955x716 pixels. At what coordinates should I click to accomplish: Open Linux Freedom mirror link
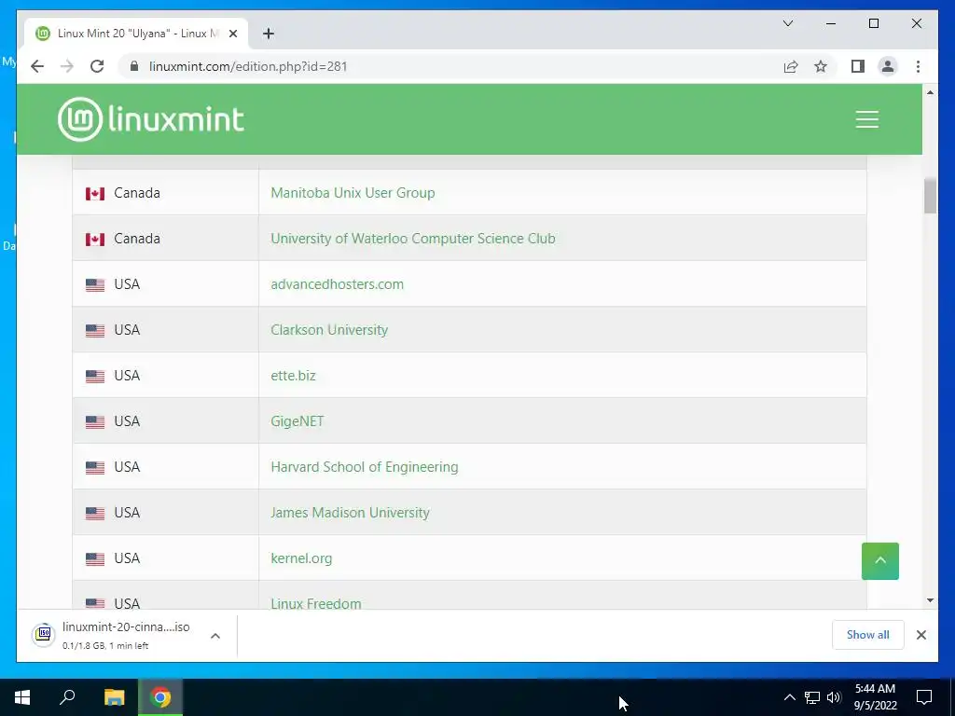[x=316, y=603]
